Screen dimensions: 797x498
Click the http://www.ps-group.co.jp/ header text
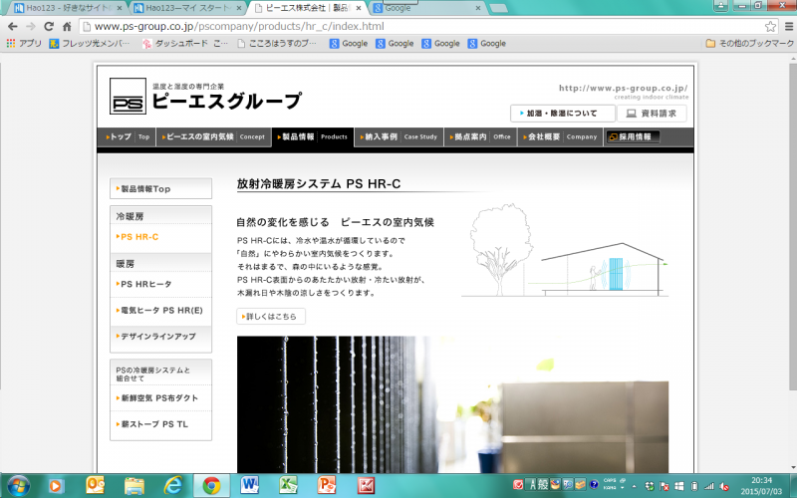624,88
